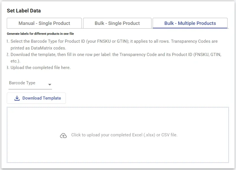Image resolution: width=236 pixels, height=170 pixels.
Task: Open the Bulk - Single Product tab
Action: tap(117, 23)
